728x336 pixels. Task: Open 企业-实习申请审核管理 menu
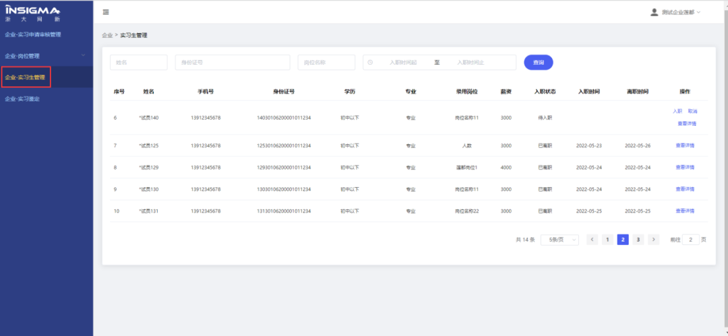click(33, 34)
